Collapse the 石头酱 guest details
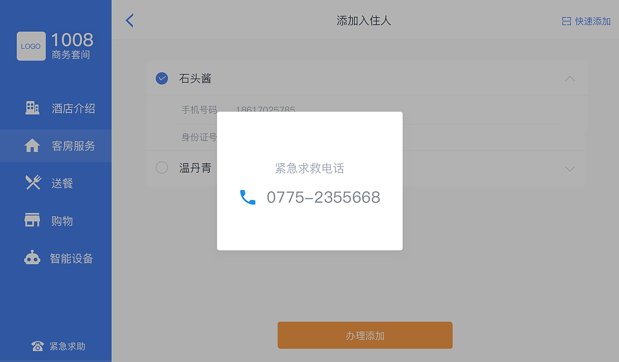This screenshot has width=619, height=362. (570, 78)
